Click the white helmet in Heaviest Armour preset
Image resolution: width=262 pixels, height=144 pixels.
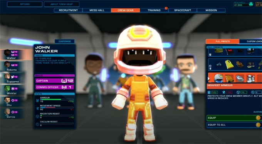pos(218,78)
